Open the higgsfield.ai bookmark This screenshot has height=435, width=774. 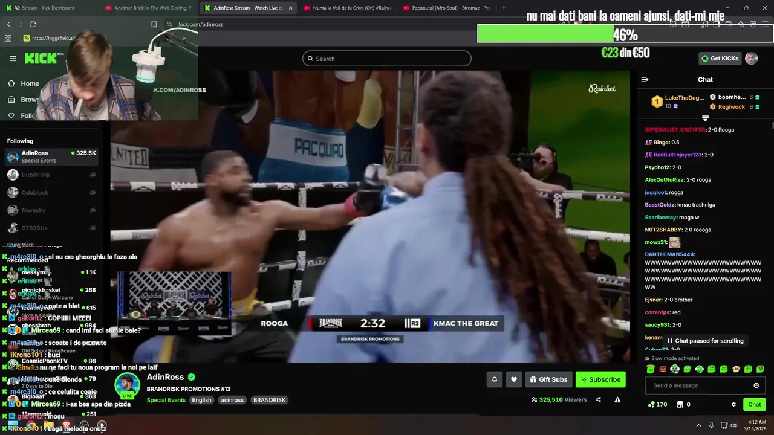click(x=50, y=38)
